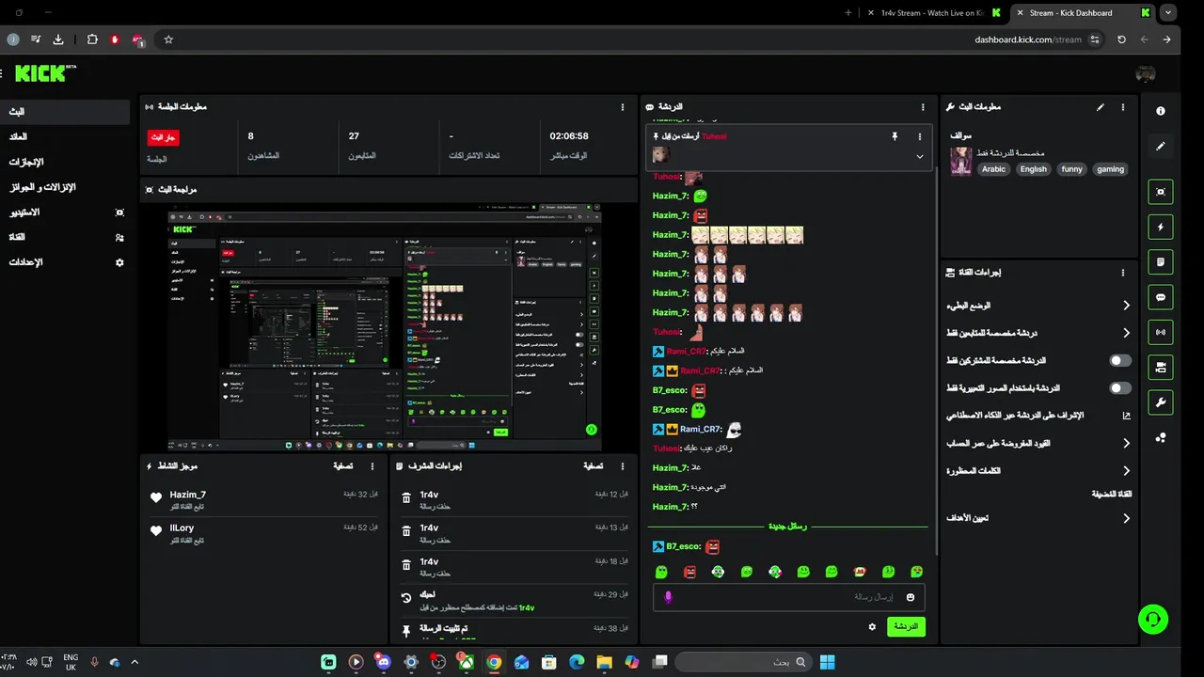Expand the account age restrictions option
Screen dimensions: 1204x677
(1038, 443)
